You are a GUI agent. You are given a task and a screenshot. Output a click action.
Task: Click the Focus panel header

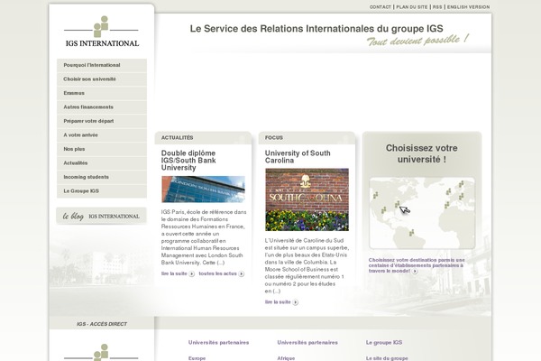[307, 137]
